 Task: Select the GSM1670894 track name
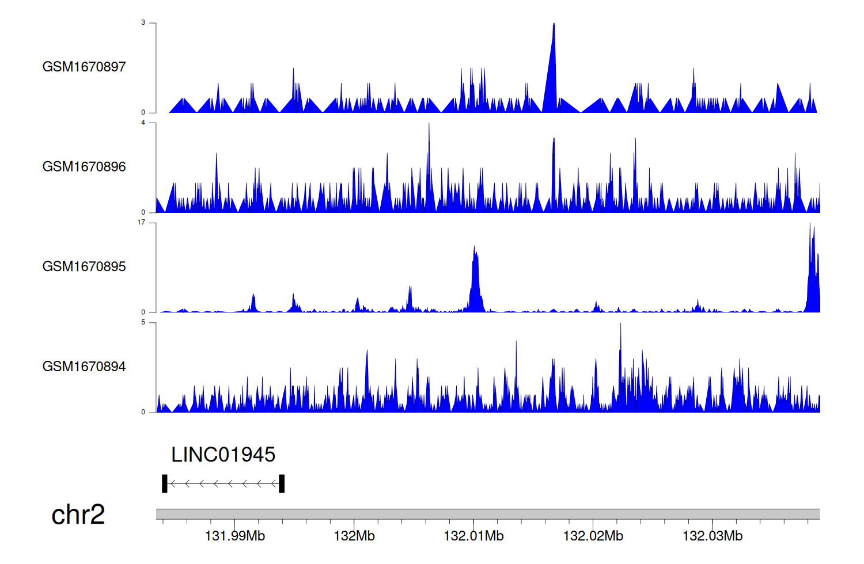pos(84,367)
